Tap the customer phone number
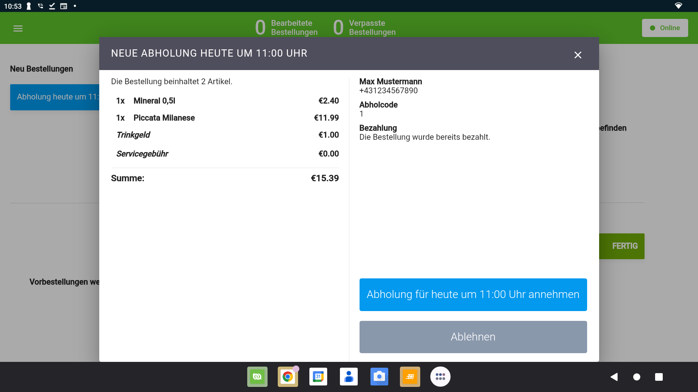This screenshot has height=392, width=698. pos(388,90)
